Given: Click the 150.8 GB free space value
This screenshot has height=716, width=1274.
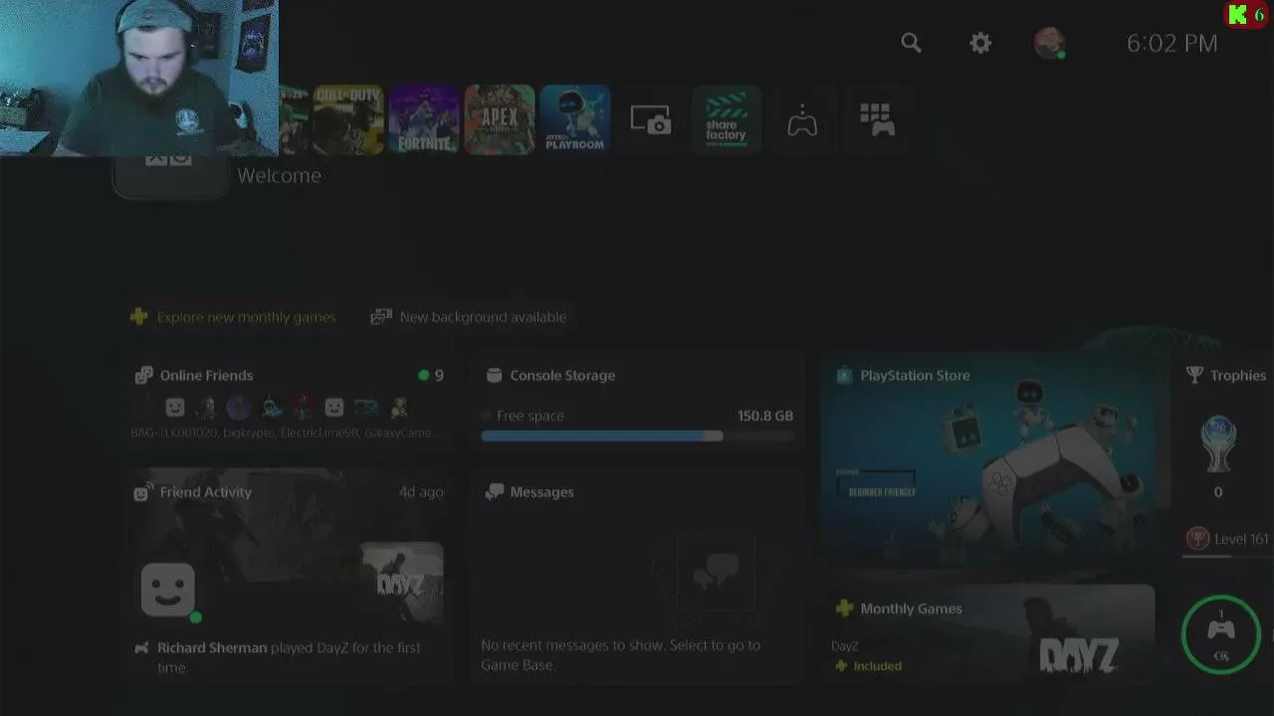Looking at the screenshot, I should pyautogui.click(x=765, y=415).
